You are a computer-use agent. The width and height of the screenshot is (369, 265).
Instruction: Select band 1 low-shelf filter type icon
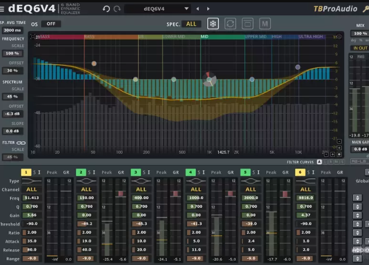point(32,181)
